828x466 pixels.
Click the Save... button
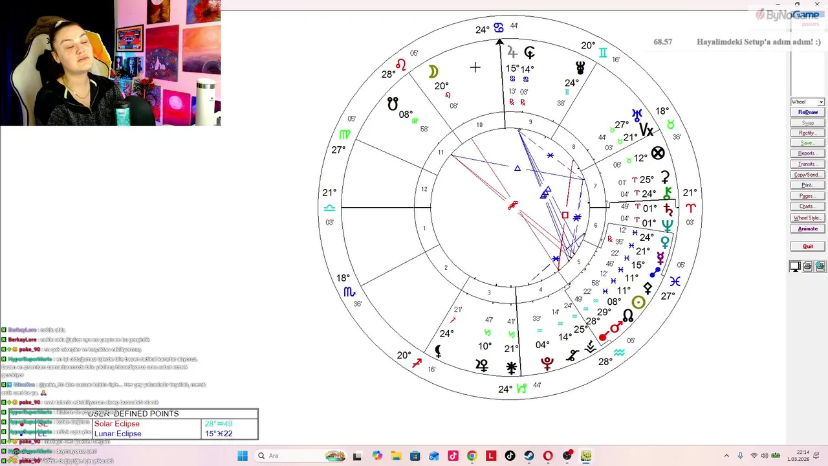click(x=807, y=143)
